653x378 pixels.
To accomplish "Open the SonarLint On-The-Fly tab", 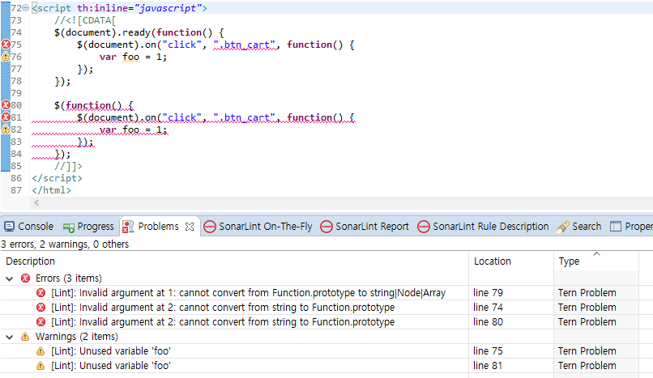I will 258,227.
